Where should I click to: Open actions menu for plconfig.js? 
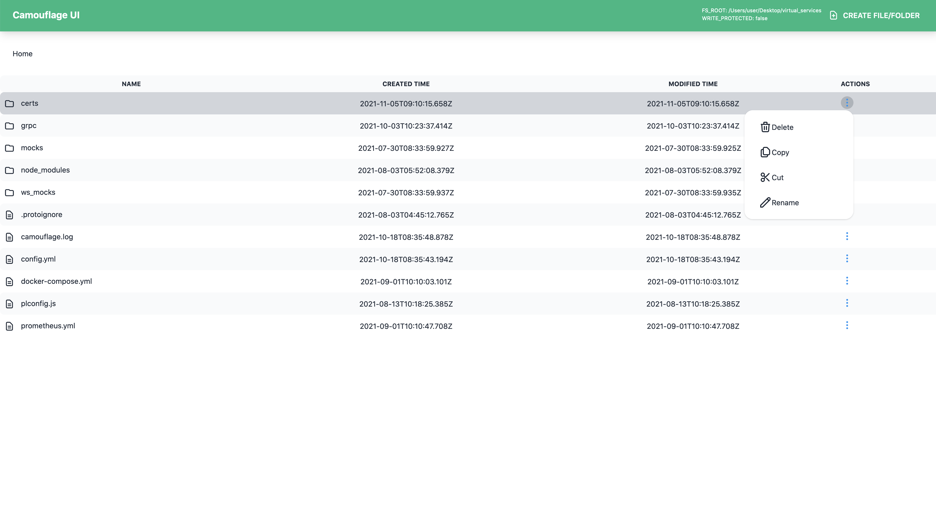[847, 303]
